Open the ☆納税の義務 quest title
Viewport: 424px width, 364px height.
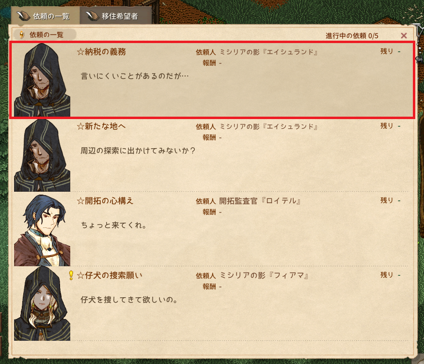click(x=101, y=52)
